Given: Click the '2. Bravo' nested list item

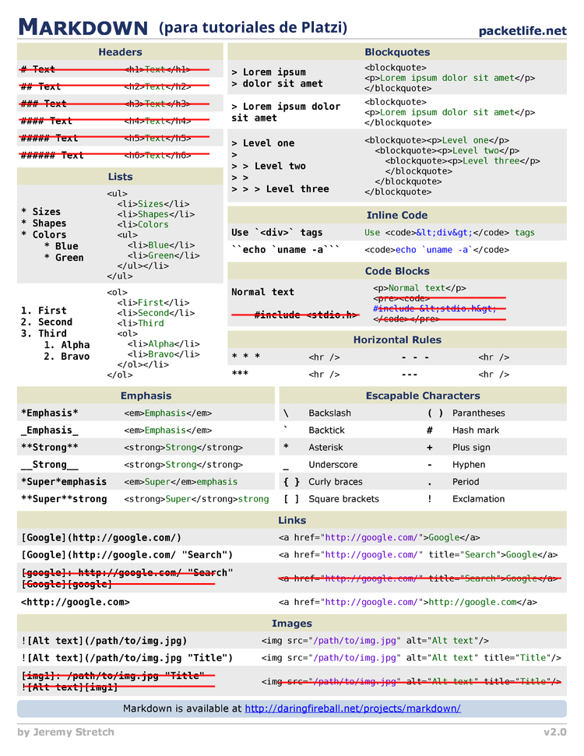Looking at the screenshot, I should (x=66, y=357).
